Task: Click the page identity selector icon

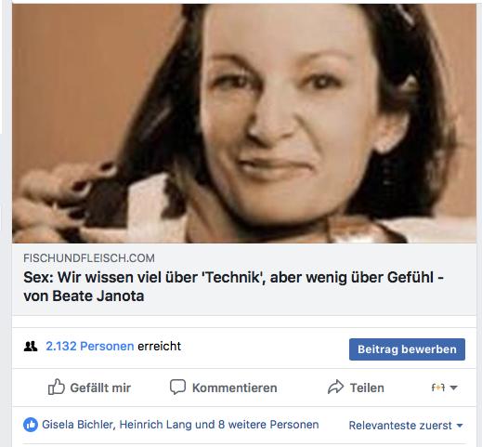Action: pos(438,388)
